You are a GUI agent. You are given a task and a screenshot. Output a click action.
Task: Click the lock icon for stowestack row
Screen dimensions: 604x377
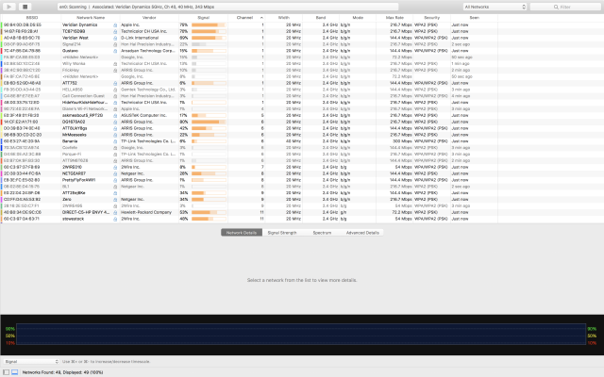point(115,219)
